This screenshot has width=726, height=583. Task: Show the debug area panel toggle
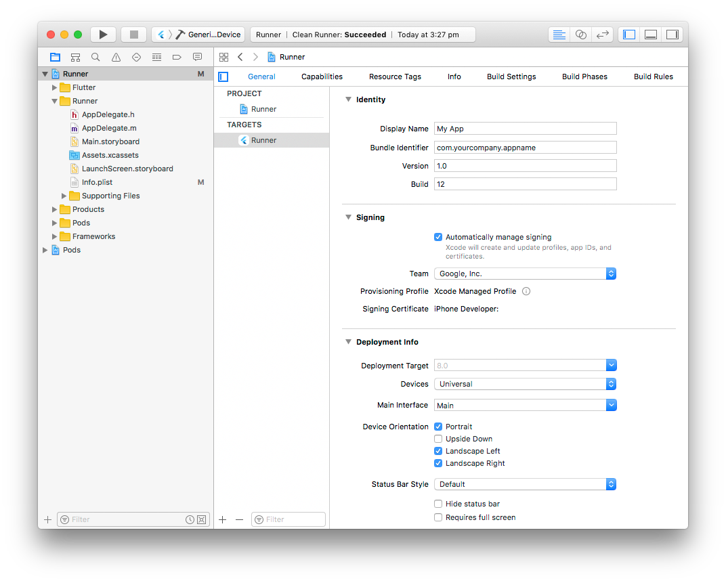pyautogui.click(x=650, y=34)
